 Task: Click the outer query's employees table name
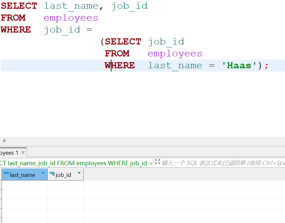coord(71,18)
